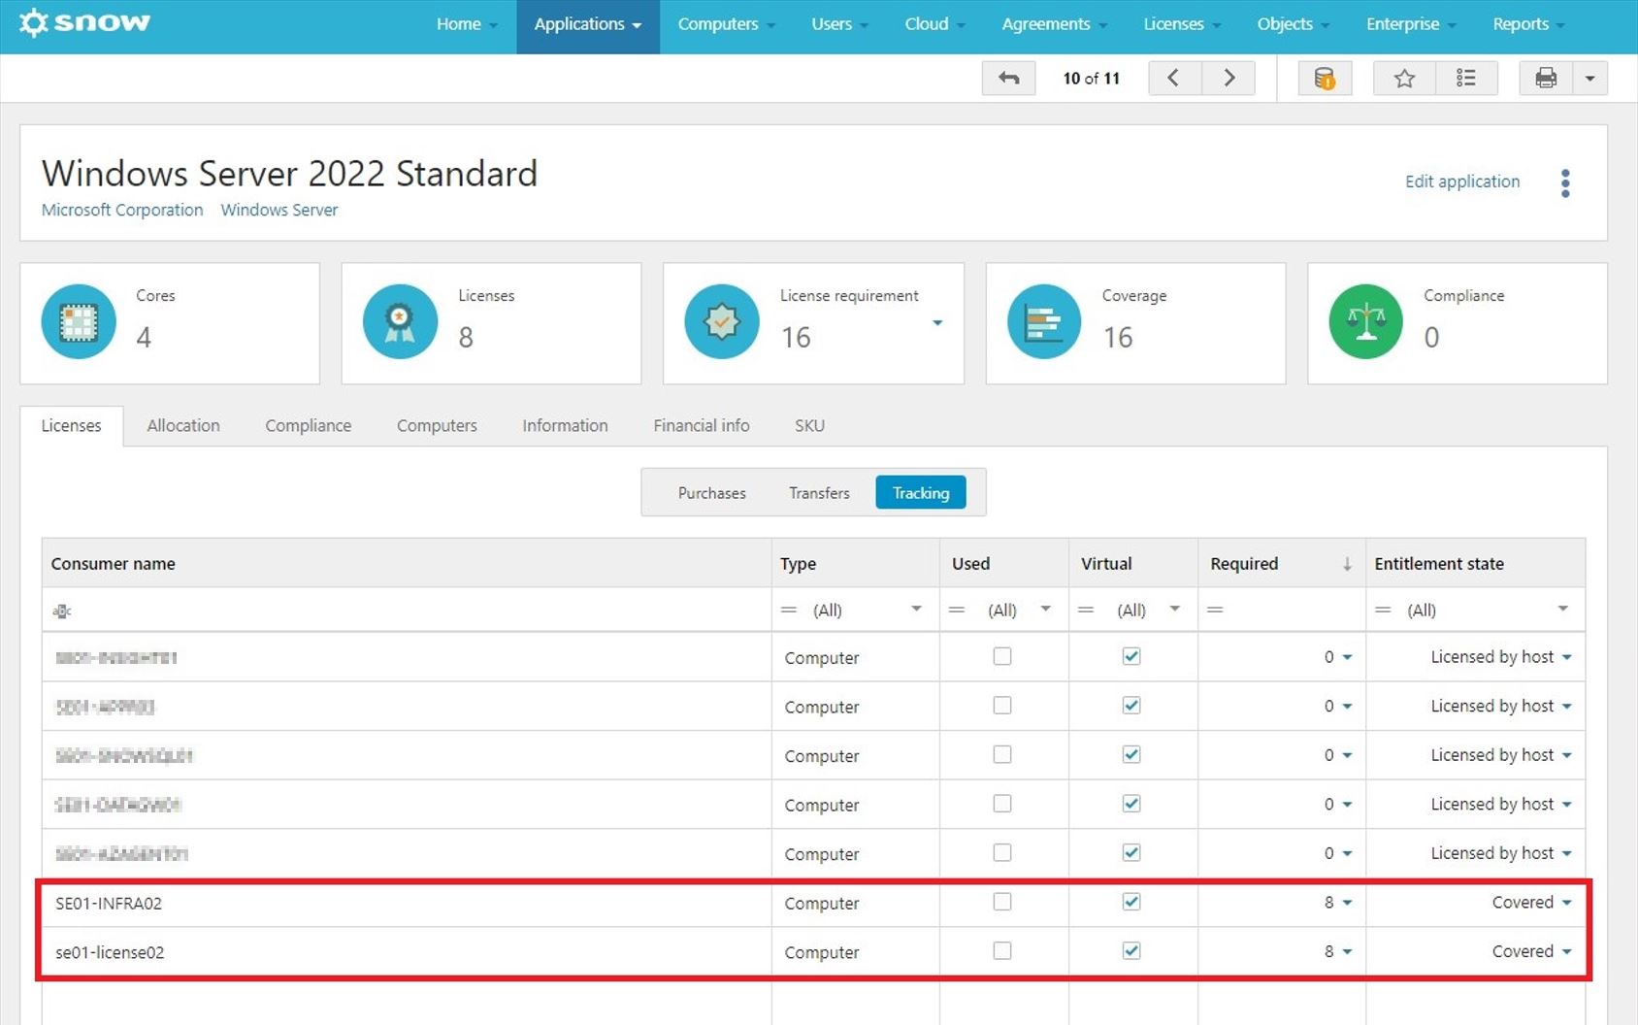Toggle Virtual checkbox for se01-license02
The width and height of the screenshot is (1638, 1025).
pyautogui.click(x=1131, y=951)
